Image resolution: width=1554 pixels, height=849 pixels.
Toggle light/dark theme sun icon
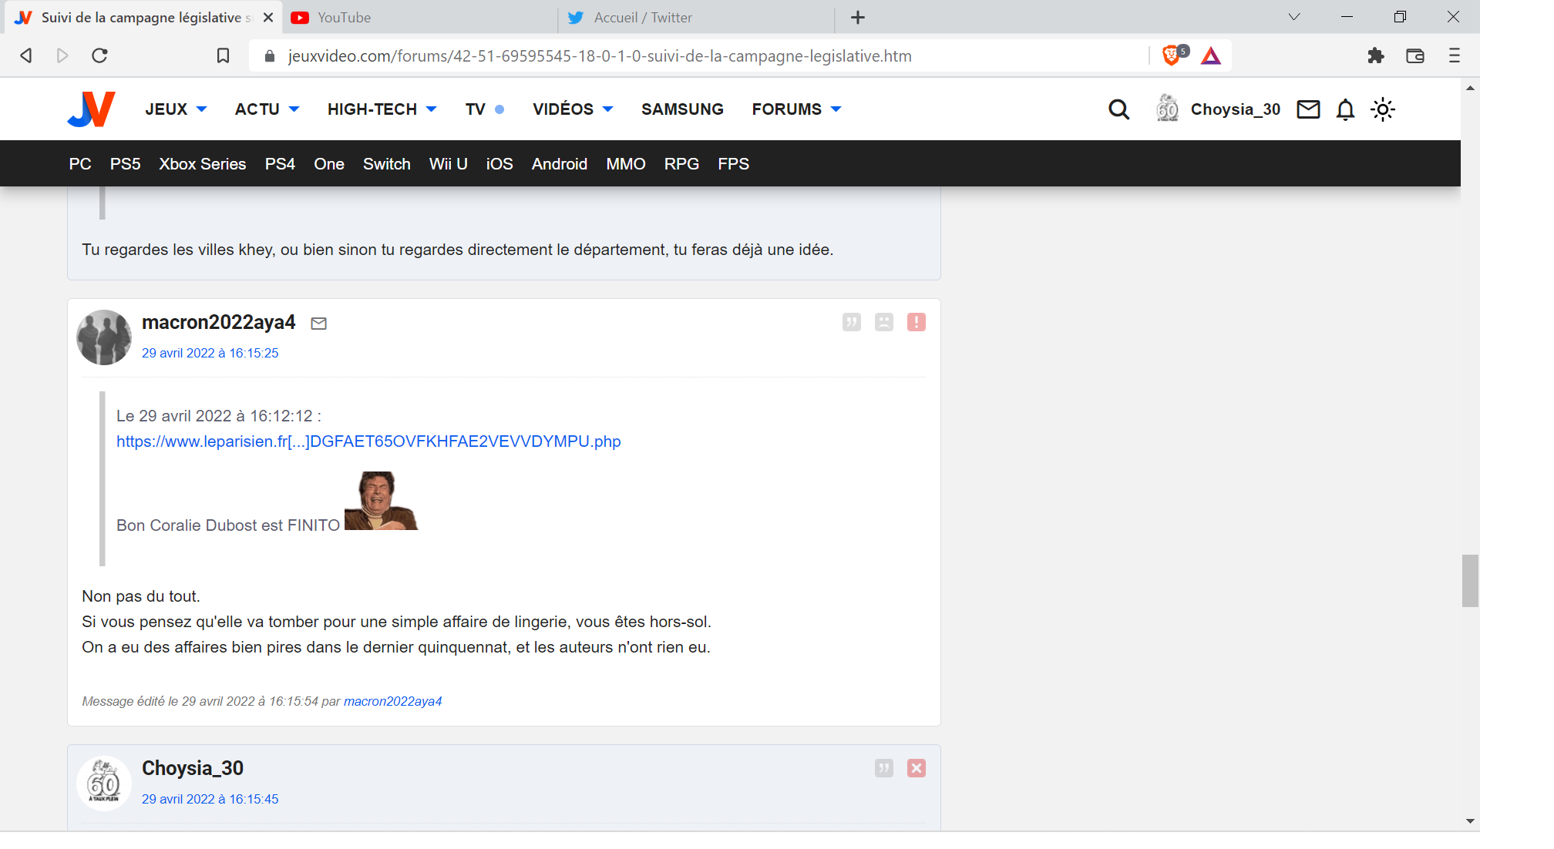coord(1383,109)
